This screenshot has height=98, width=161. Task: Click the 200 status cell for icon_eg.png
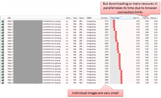coord(82,58)
